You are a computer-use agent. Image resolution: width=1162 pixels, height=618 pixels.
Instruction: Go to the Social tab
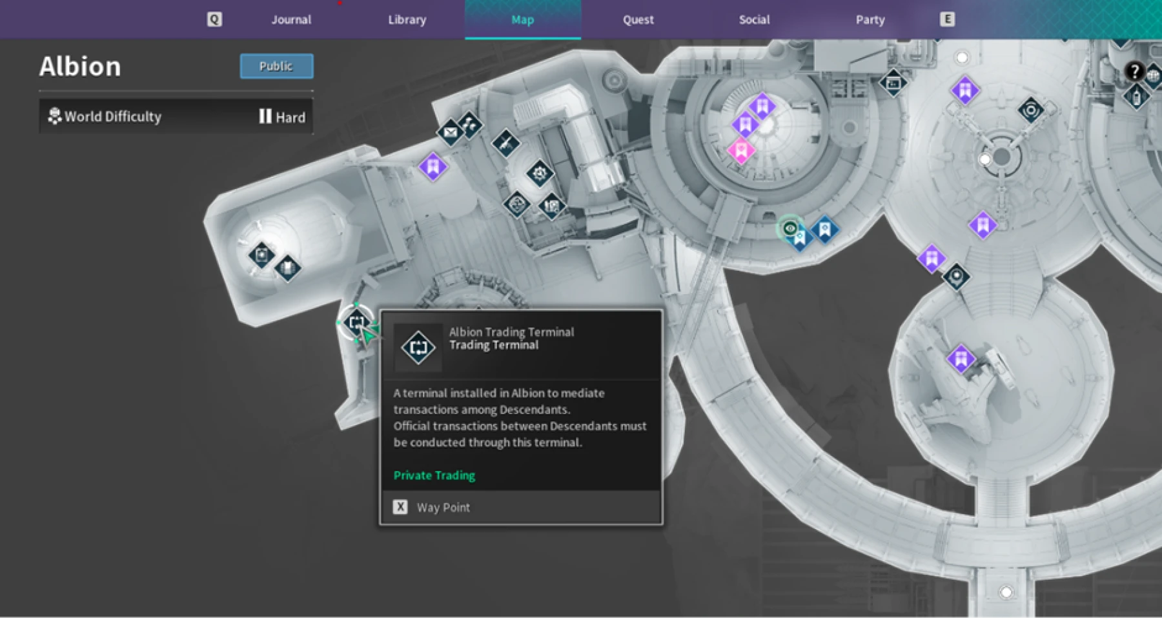[754, 19]
